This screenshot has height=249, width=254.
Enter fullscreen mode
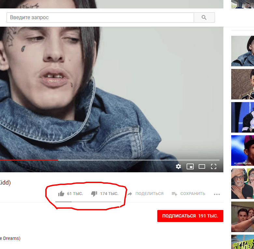[214, 166]
